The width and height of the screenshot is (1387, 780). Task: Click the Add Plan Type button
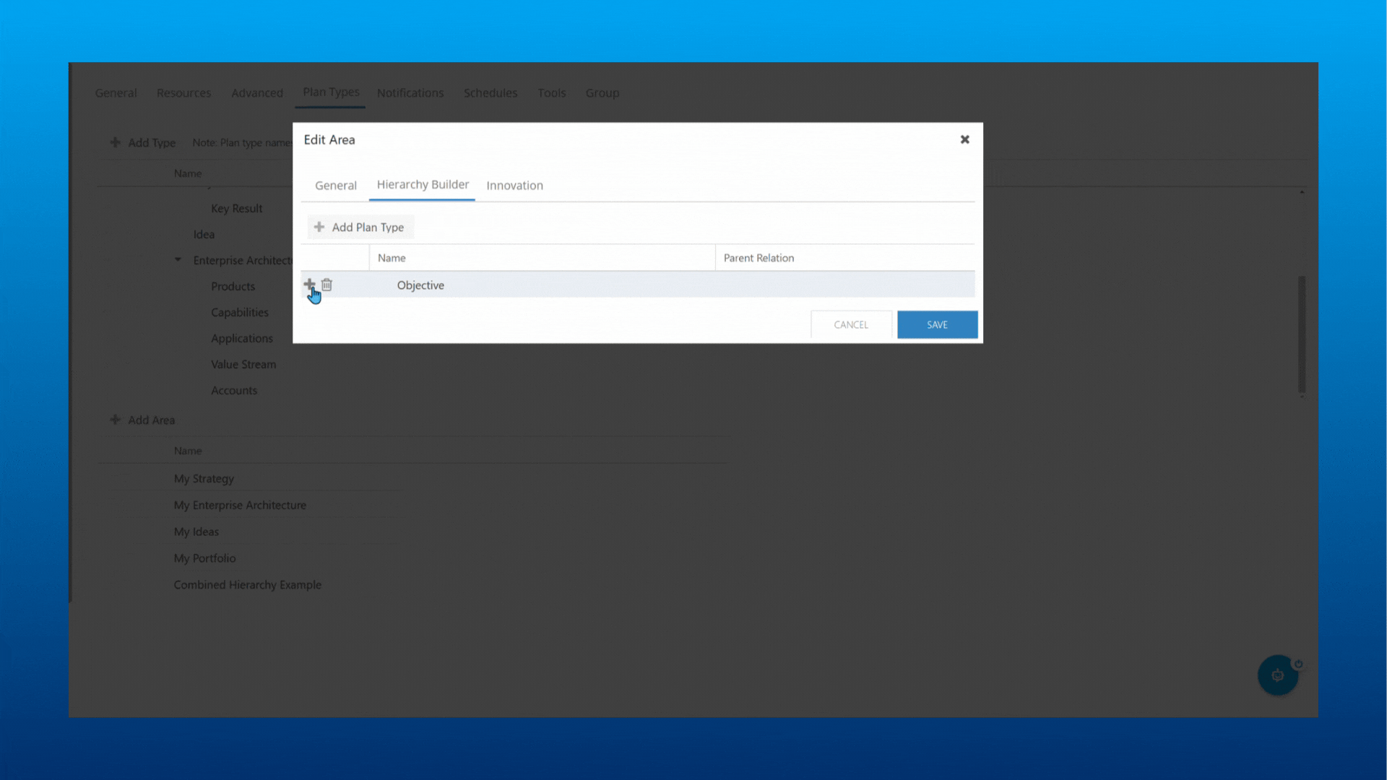tap(360, 227)
